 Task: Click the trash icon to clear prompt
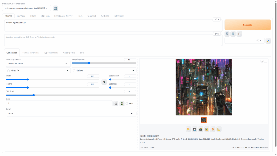point(233,34)
